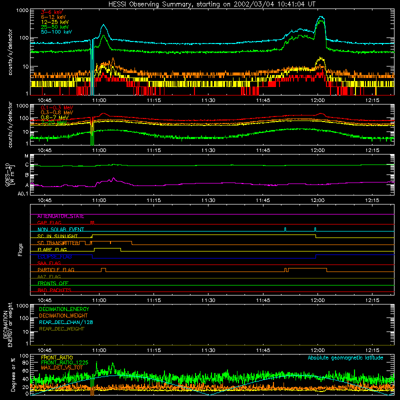This screenshot has height=400, width=400.
Task: Select the A0.1 GOES class axis label
Action: [x=23, y=193]
